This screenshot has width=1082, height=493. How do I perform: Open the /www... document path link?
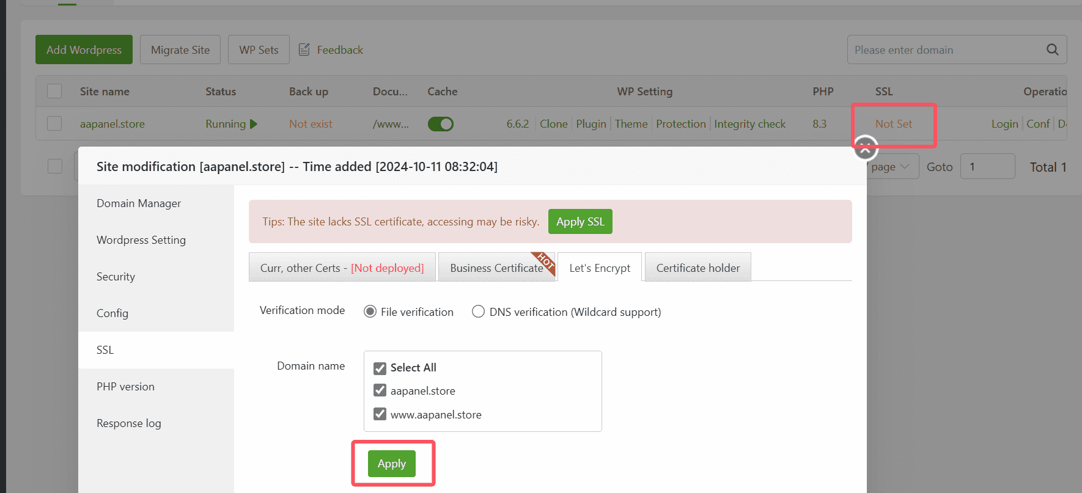pos(391,124)
